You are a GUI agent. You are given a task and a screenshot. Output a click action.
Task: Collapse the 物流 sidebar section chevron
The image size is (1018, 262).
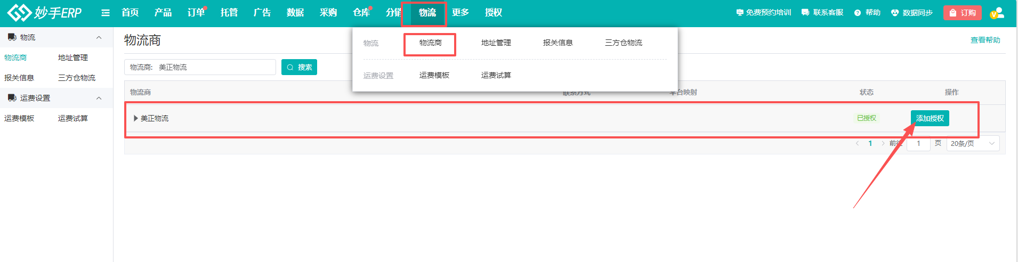[x=99, y=37]
